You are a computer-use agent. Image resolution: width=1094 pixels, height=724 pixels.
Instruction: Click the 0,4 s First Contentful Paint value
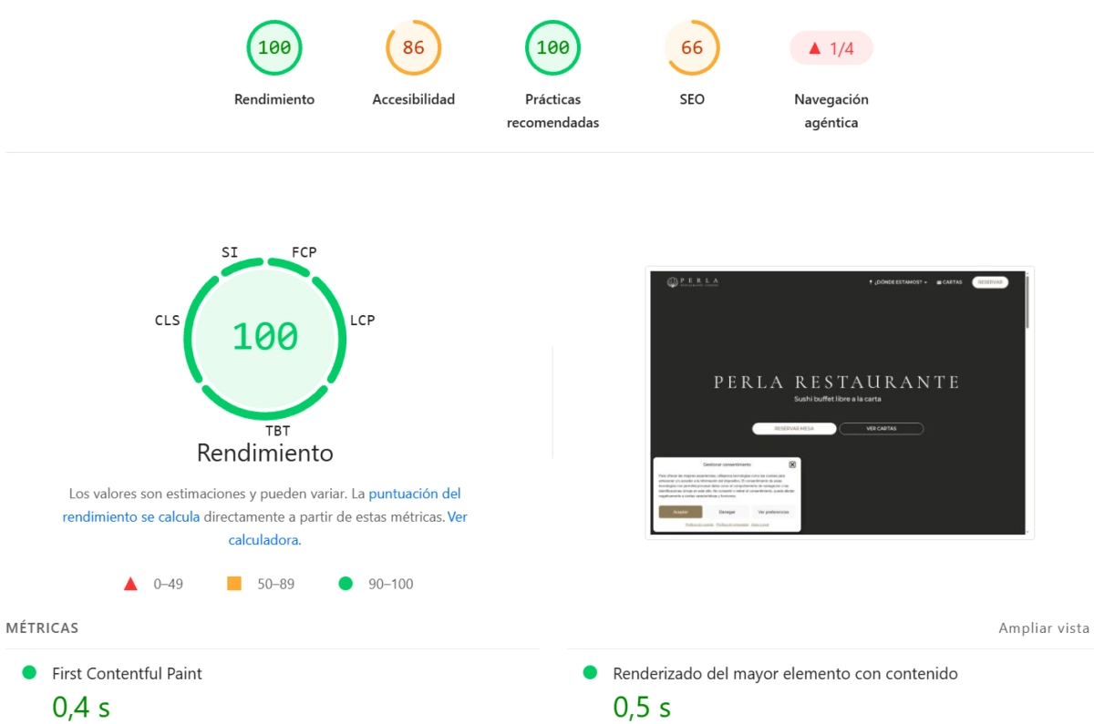click(81, 707)
